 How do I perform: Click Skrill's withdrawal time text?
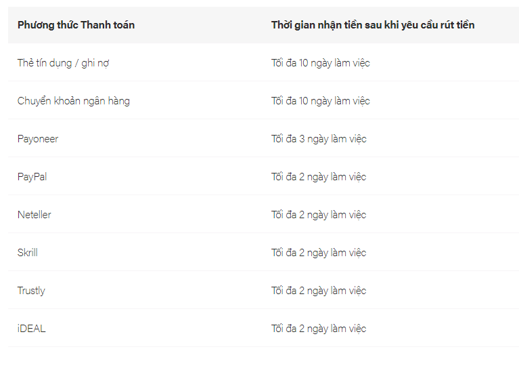(x=319, y=253)
